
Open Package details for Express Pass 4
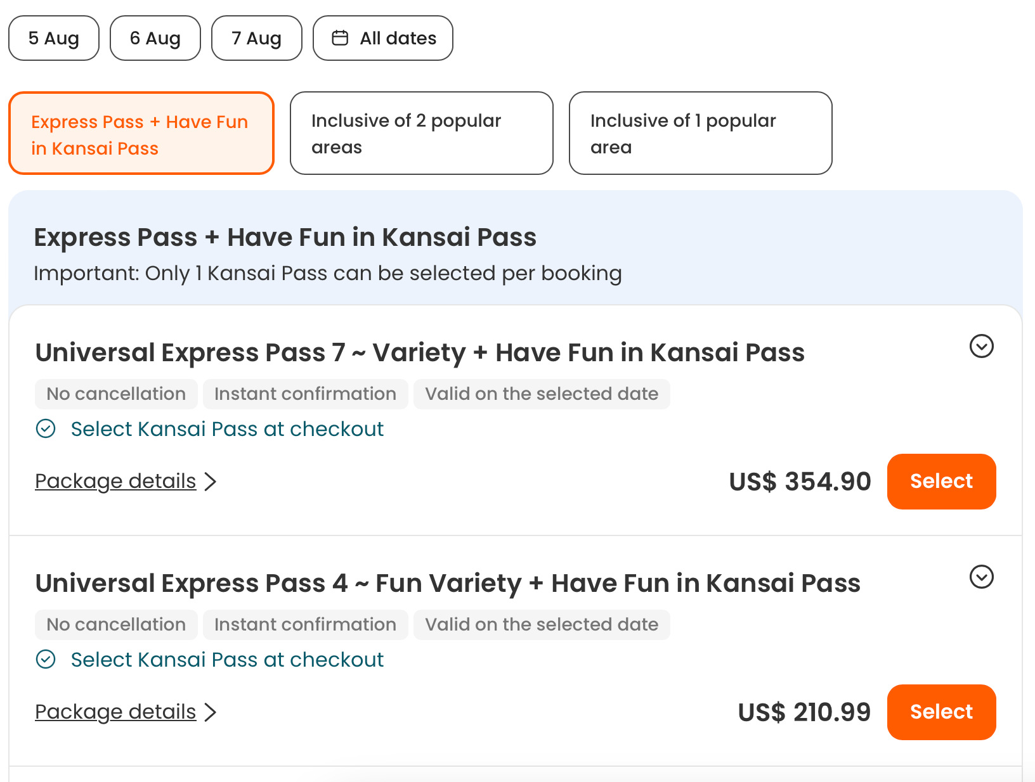click(x=115, y=712)
